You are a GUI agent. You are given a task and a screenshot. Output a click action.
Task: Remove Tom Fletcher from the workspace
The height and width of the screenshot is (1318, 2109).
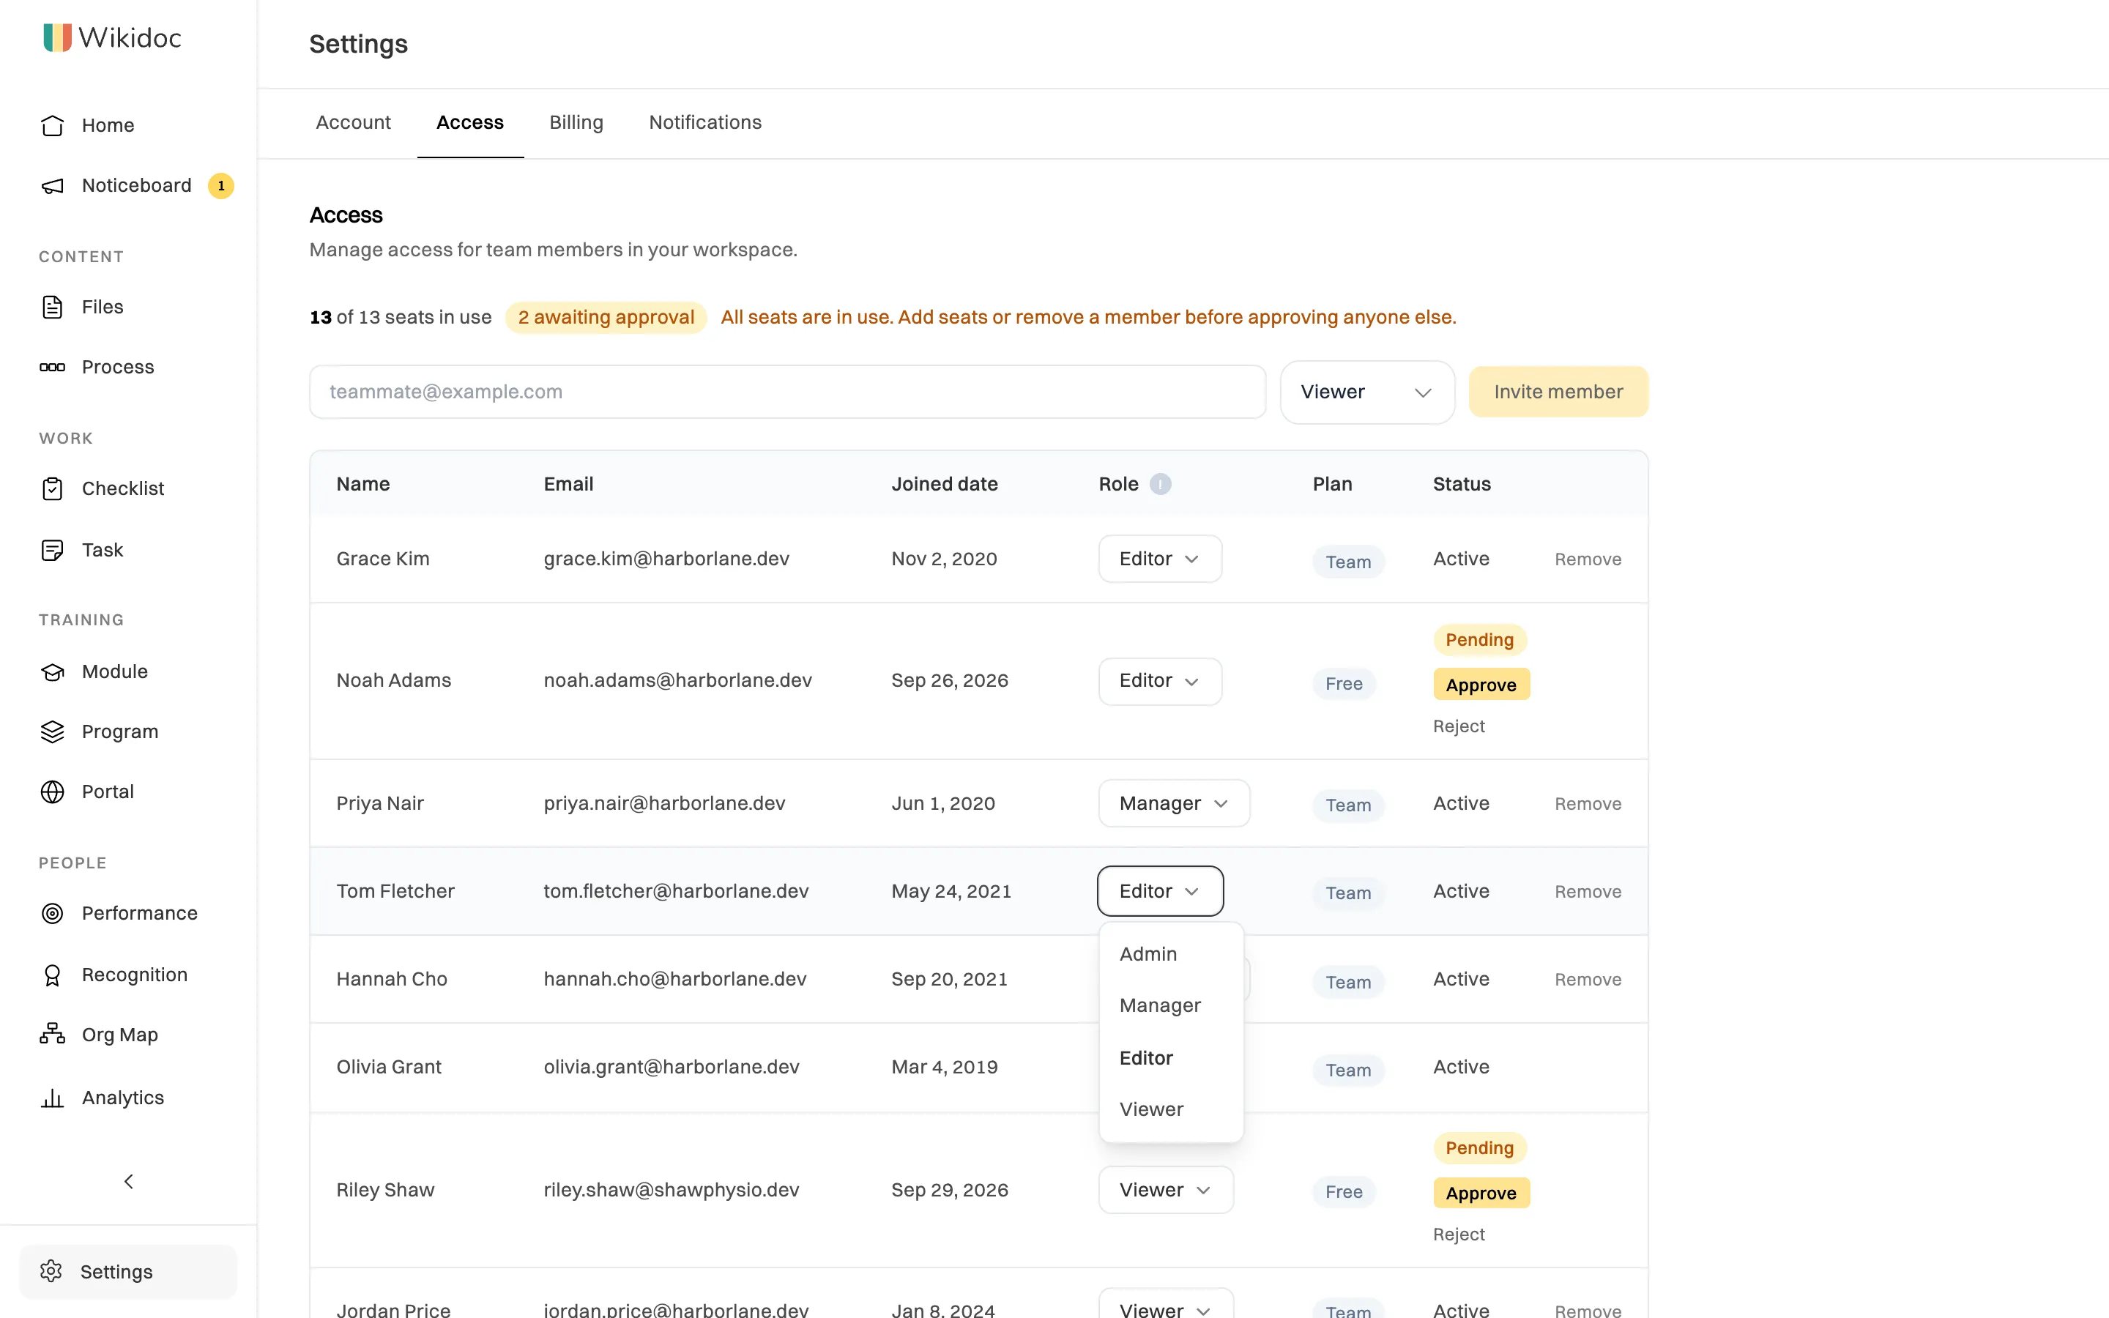click(1588, 892)
